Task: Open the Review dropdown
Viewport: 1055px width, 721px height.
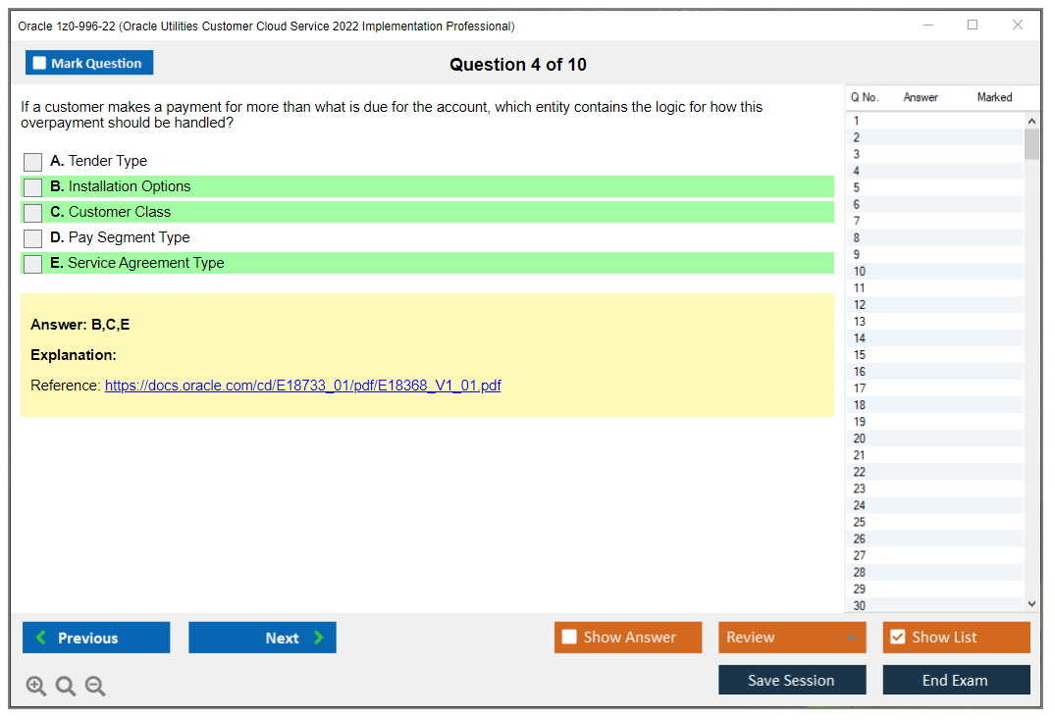Action: pos(792,637)
